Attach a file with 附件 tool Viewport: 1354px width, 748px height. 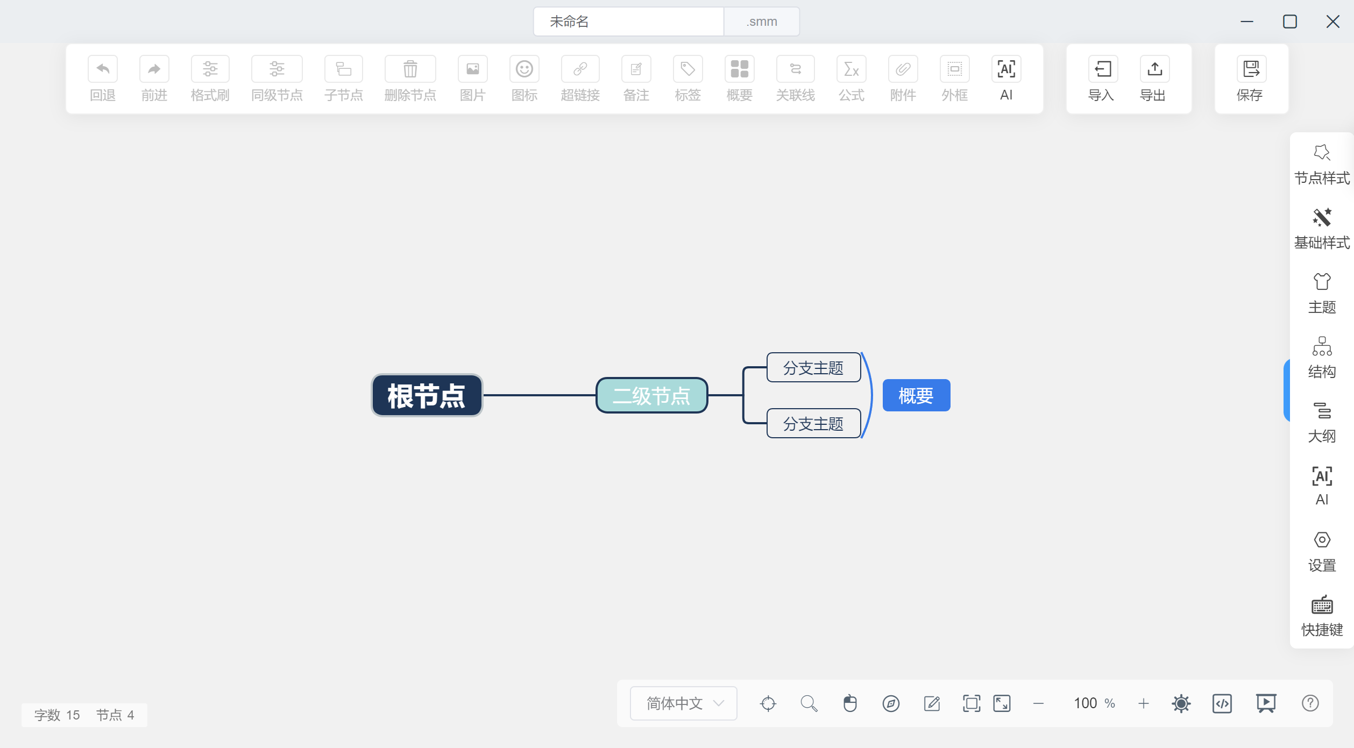point(902,79)
